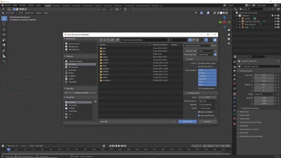Click the pan hand icon in viewport

[229, 35]
